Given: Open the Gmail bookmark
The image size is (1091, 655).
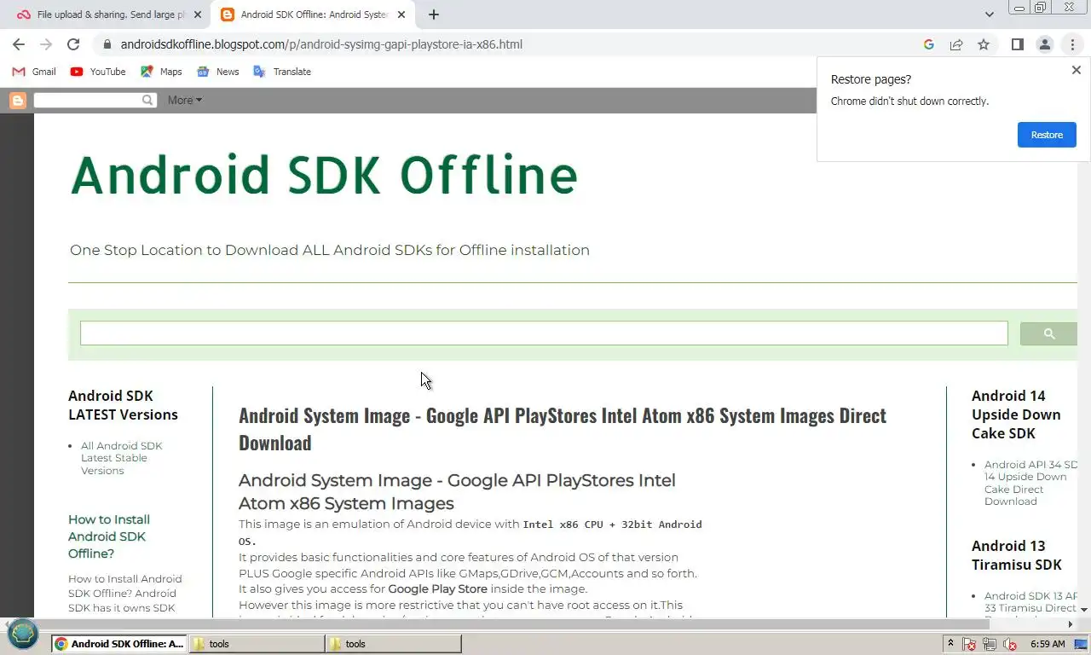Looking at the screenshot, I should point(34,72).
